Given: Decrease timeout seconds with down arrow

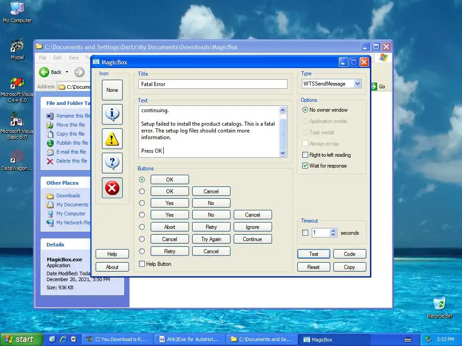Looking at the screenshot, I should pyautogui.click(x=333, y=235).
